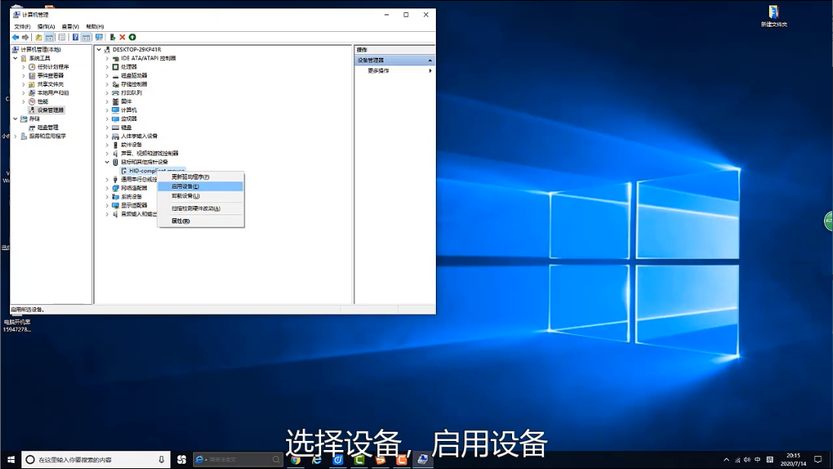833x469 pixels.
Task: Expand the 服务和应用程序 node
Action: pos(15,136)
